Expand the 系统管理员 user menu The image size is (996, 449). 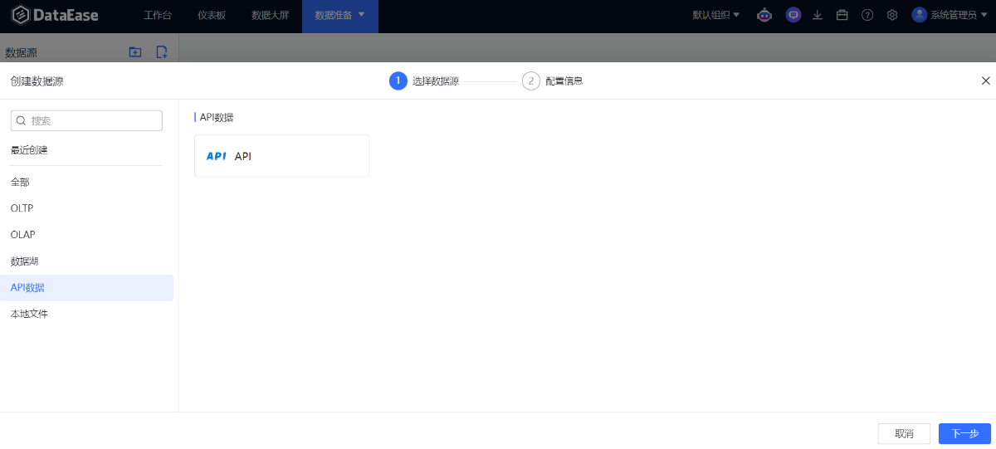pos(959,15)
